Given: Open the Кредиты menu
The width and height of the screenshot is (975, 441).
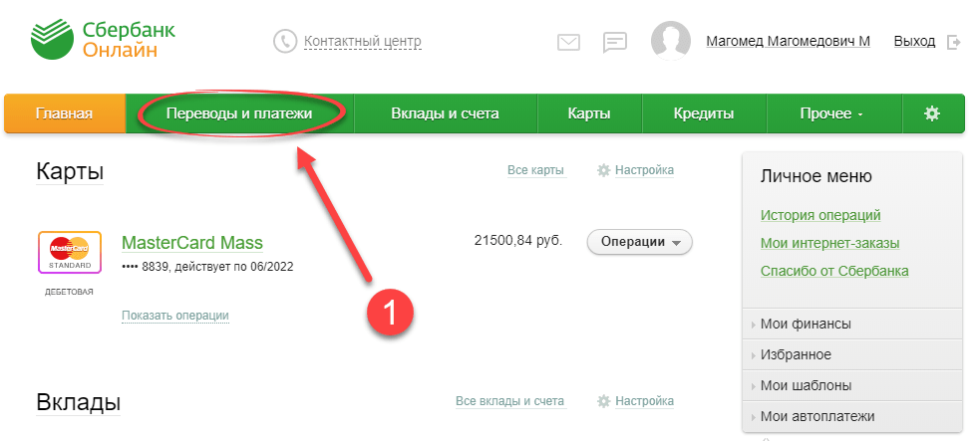Looking at the screenshot, I should 704,113.
